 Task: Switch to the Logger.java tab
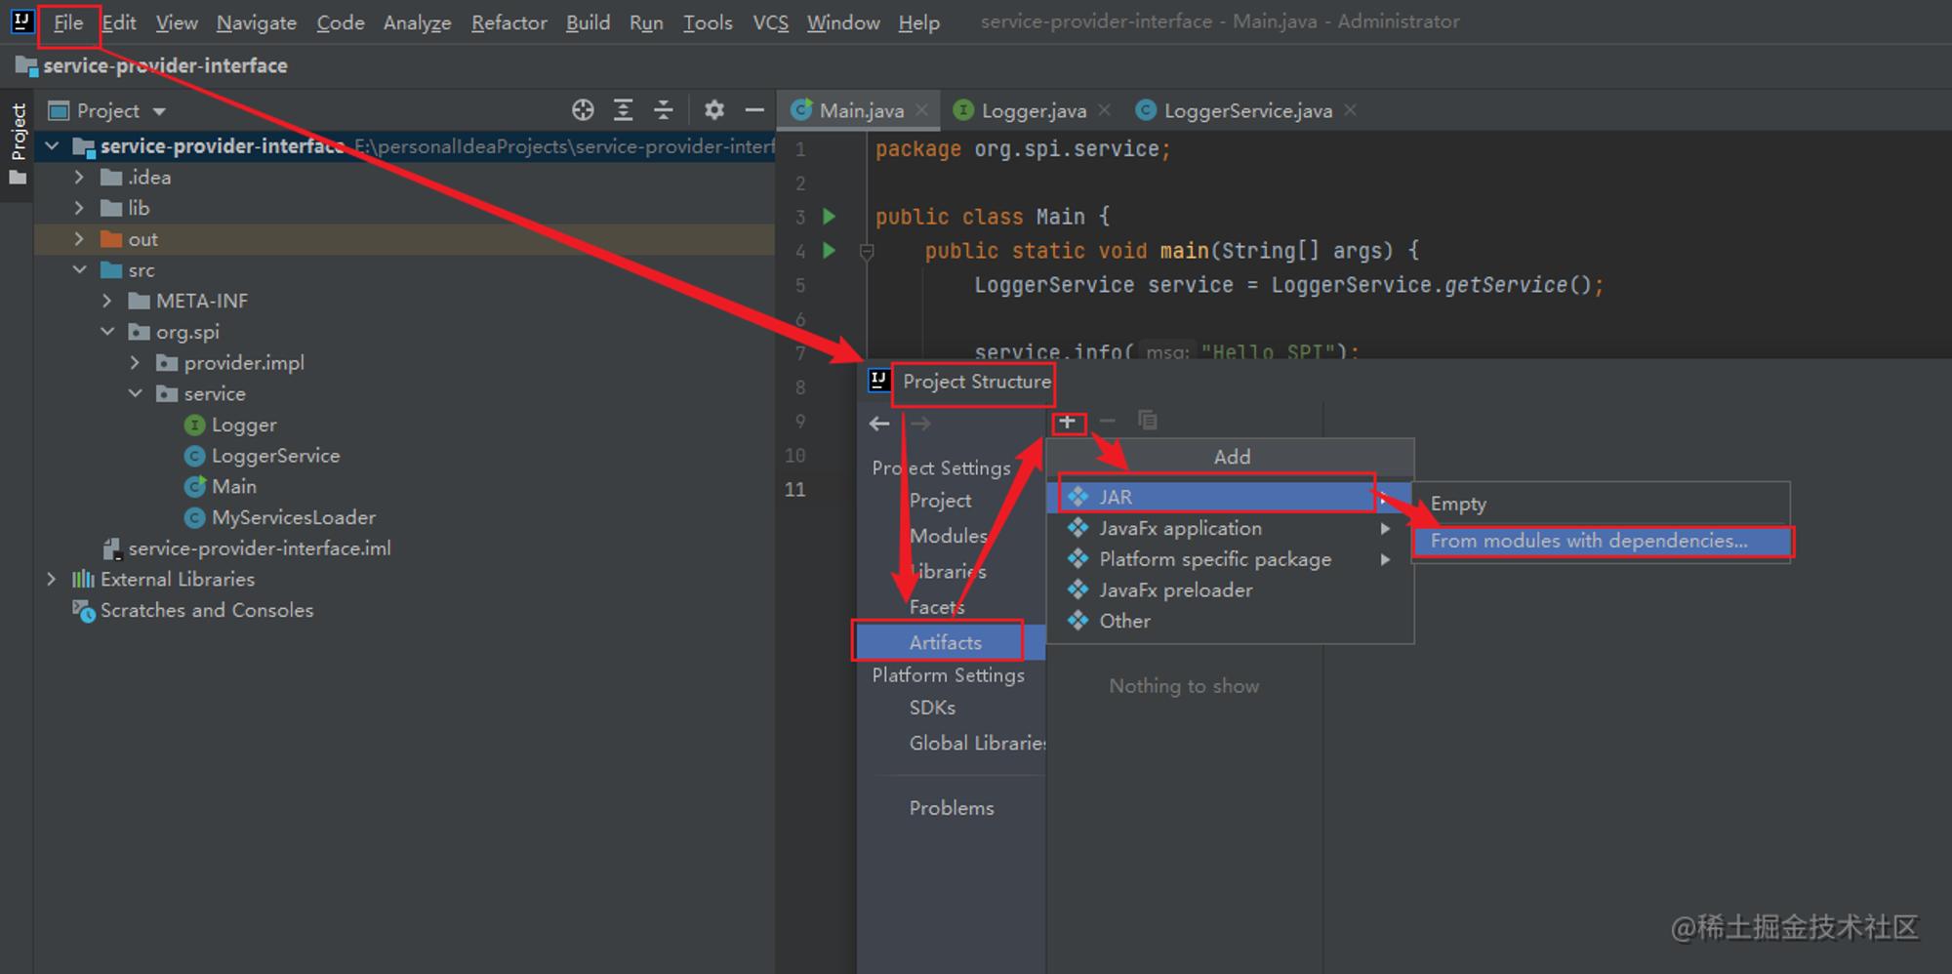[x=1034, y=111]
